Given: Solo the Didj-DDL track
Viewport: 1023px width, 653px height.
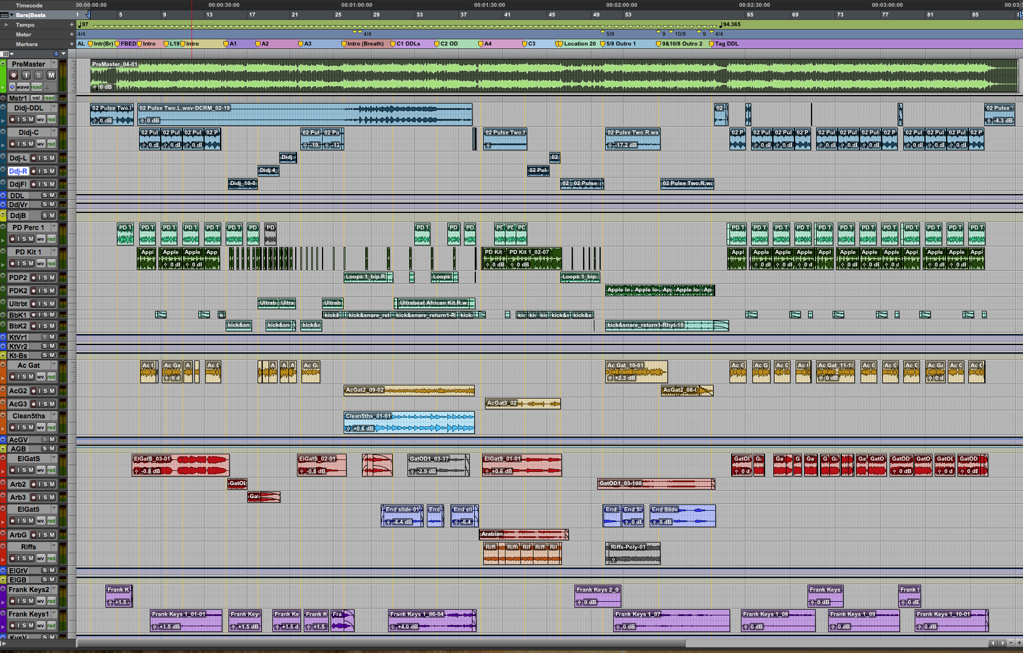Looking at the screenshot, I should pos(25,120).
